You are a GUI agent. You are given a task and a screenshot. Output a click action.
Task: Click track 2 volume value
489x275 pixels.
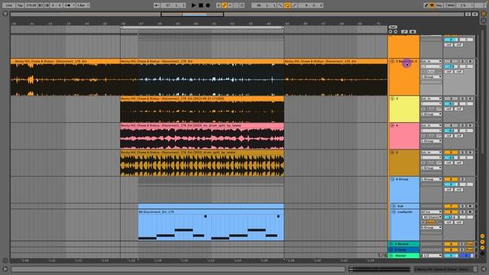[x=451, y=66]
